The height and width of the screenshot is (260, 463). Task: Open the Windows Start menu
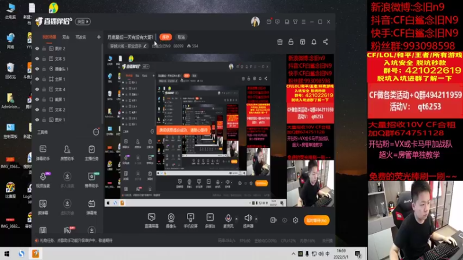tap(6, 254)
